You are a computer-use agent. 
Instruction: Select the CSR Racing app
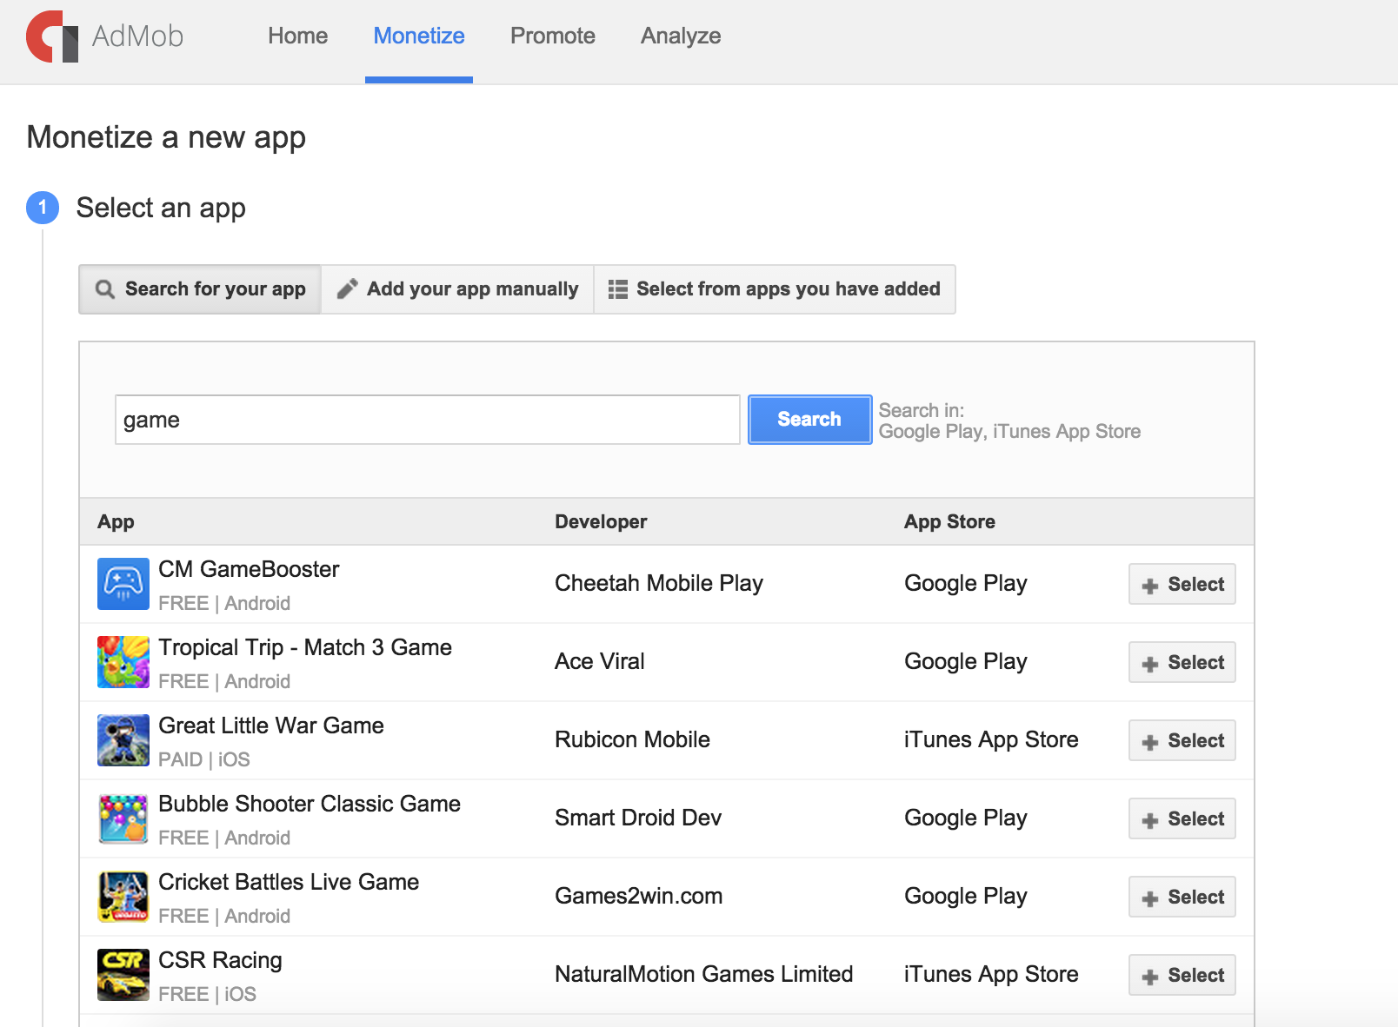coord(1182,975)
